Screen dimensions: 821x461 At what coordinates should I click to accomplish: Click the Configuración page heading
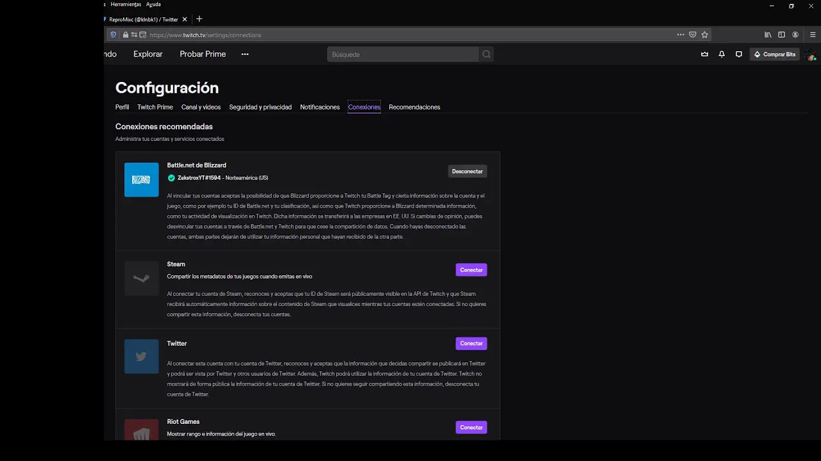[167, 88]
